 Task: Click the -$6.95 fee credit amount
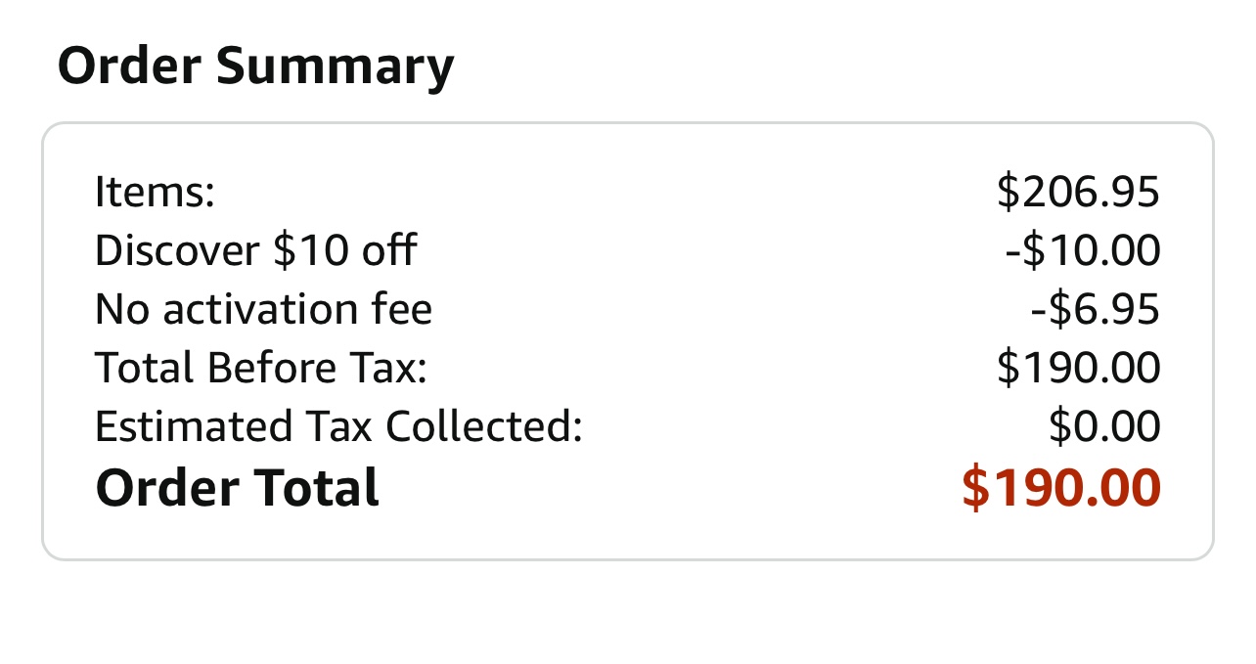[1095, 309]
